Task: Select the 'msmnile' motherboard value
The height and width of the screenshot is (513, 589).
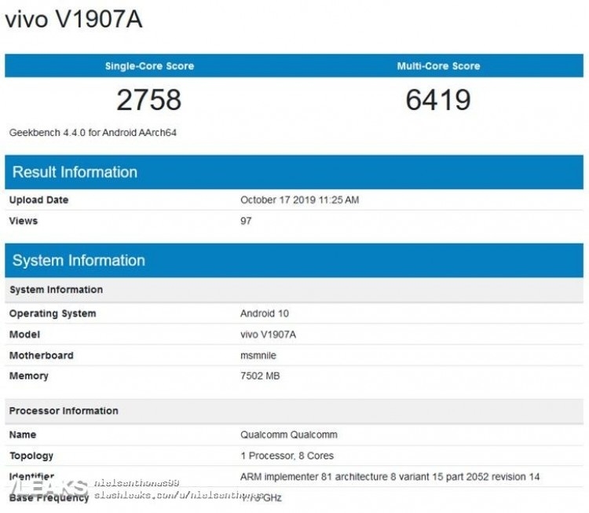Action: click(x=258, y=356)
